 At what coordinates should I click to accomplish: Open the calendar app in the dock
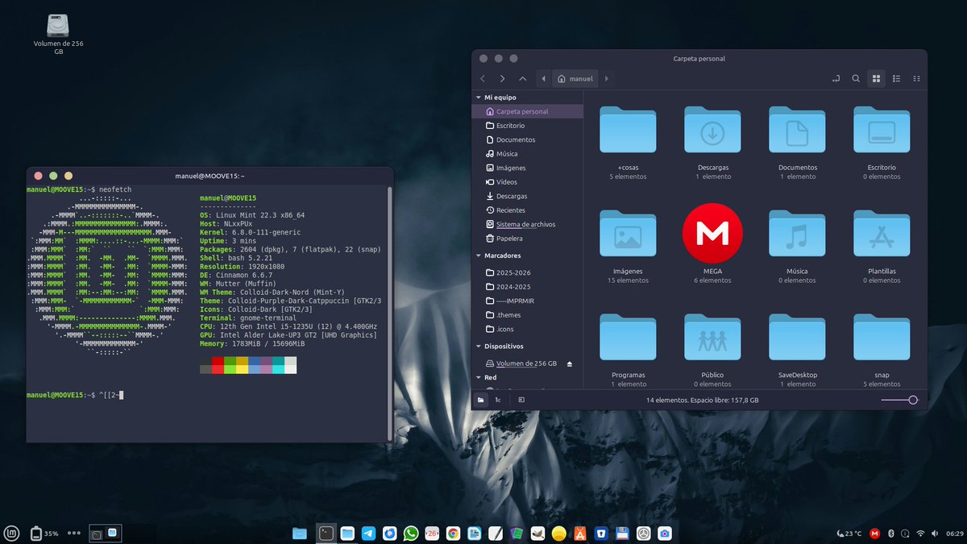click(x=432, y=533)
